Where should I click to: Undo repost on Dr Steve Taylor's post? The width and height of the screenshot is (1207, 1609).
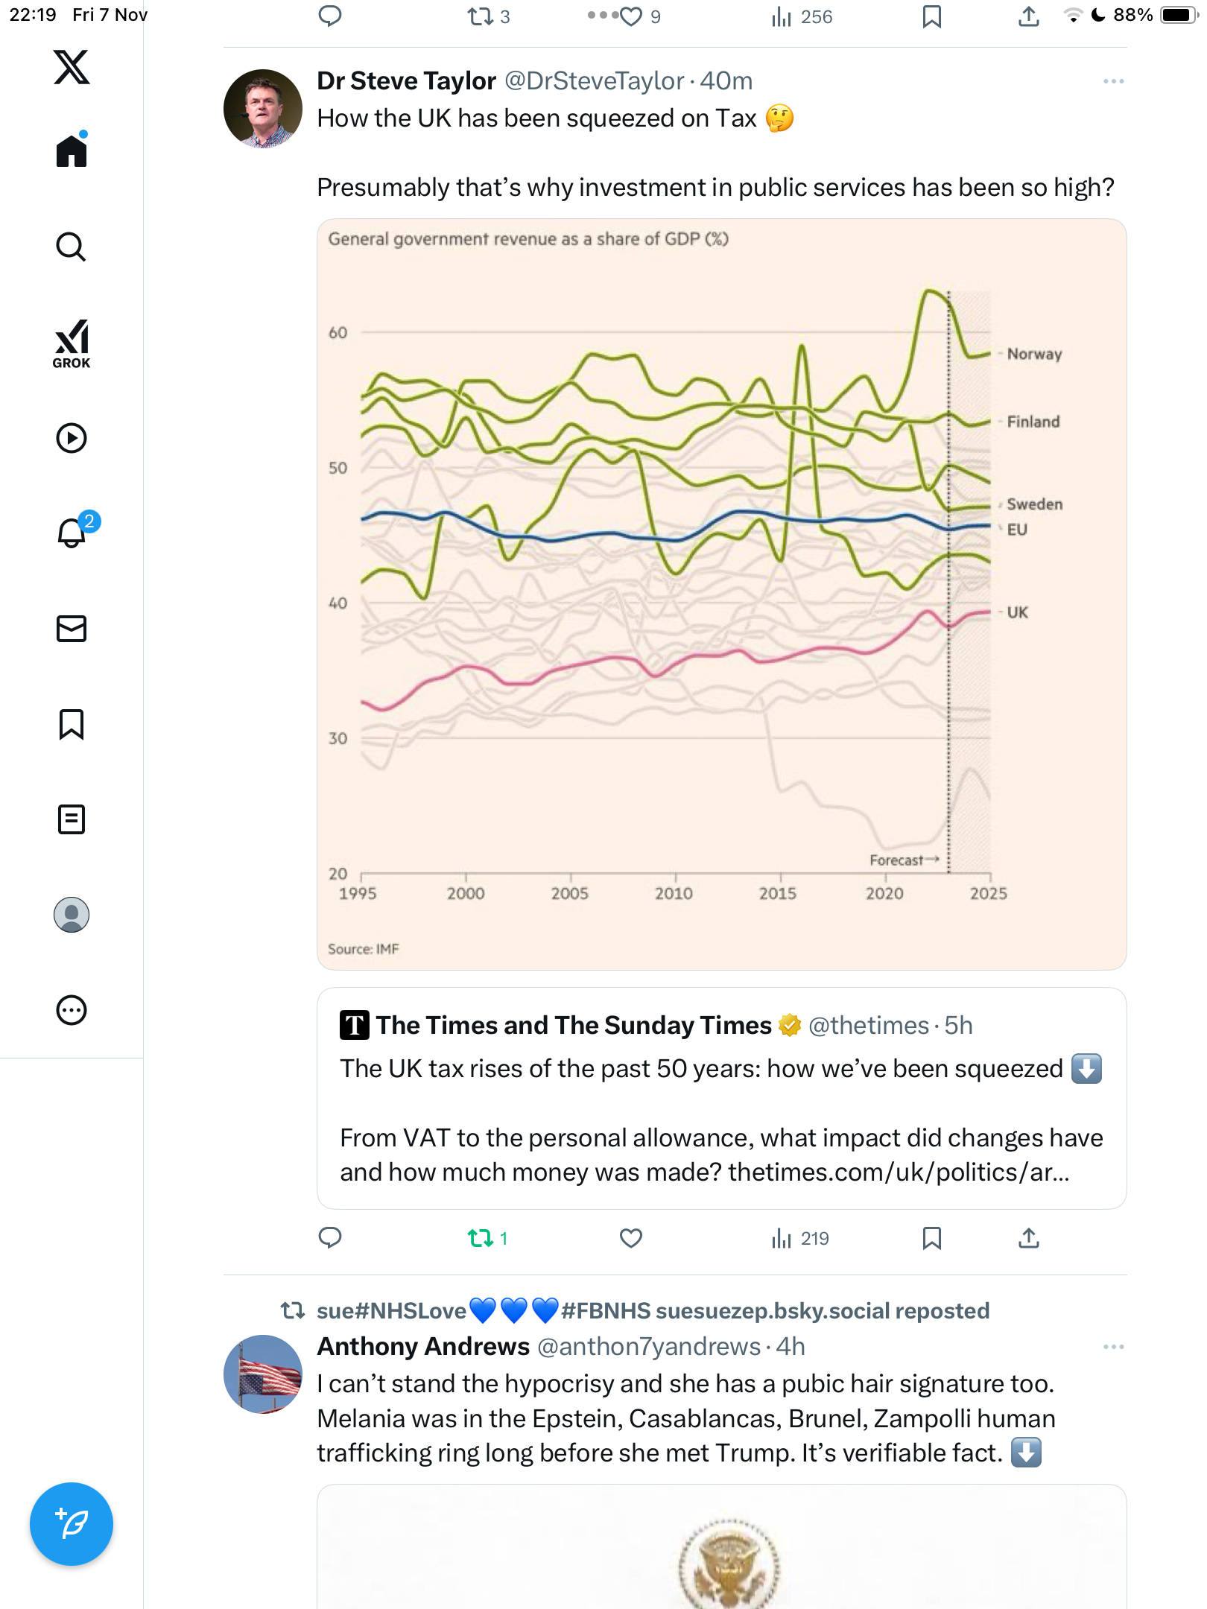point(481,1238)
